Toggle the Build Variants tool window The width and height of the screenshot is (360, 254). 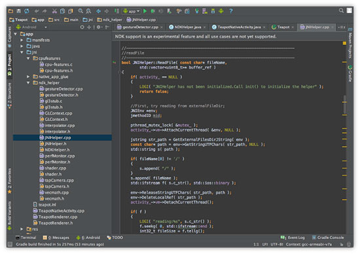[10, 215]
